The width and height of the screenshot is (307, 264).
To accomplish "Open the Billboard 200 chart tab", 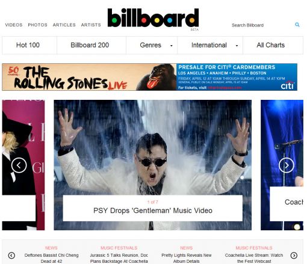I will (x=90, y=45).
